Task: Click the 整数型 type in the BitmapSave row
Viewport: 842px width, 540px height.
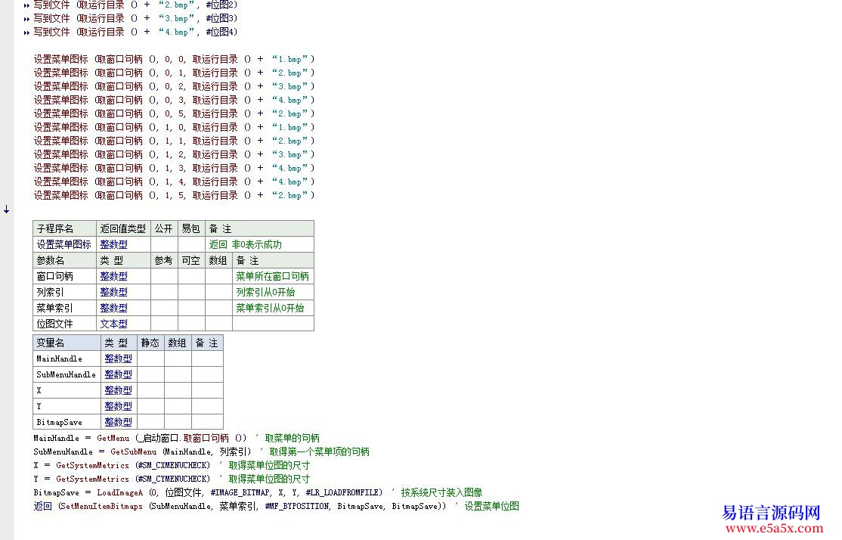Action: [118, 422]
